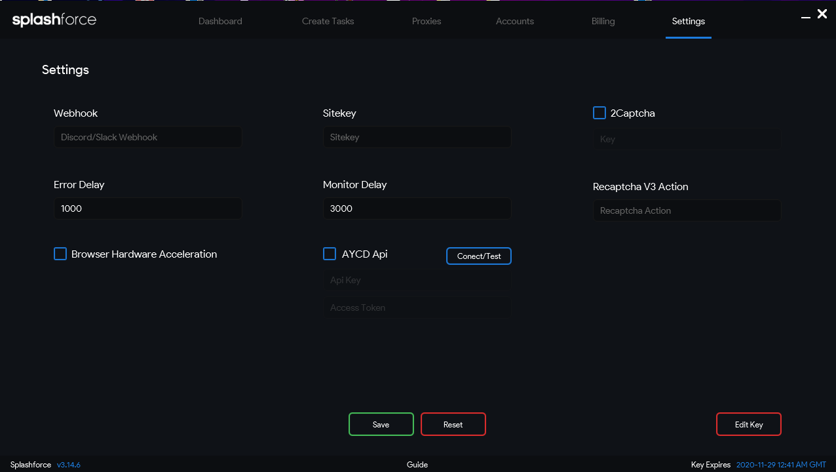The image size is (836, 472).
Task: Go to the Proxies tab
Action: pyautogui.click(x=427, y=21)
